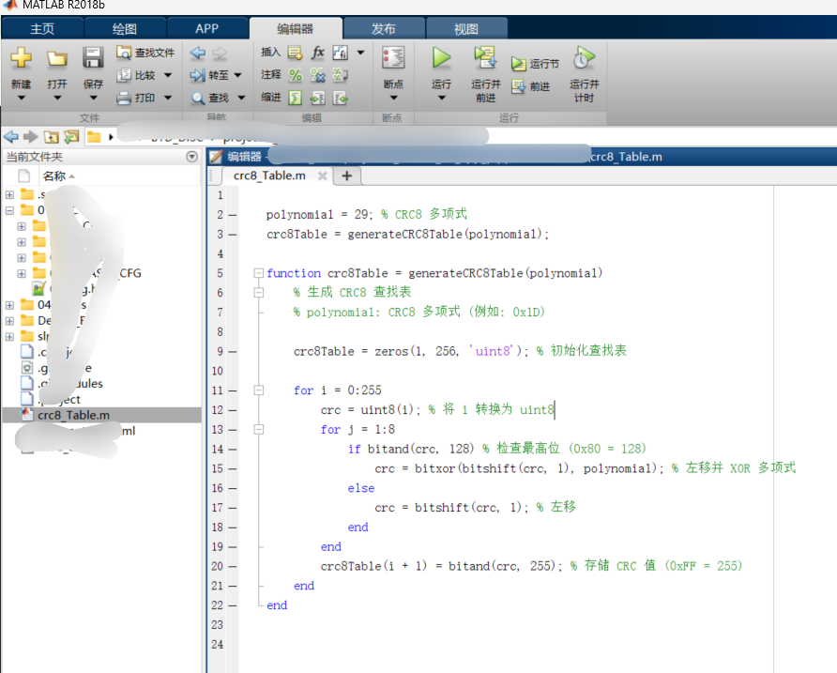The width and height of the screenshot is (837, 673).
Task: Collapse the for loop fold on line 11
Action: [258, 390]
